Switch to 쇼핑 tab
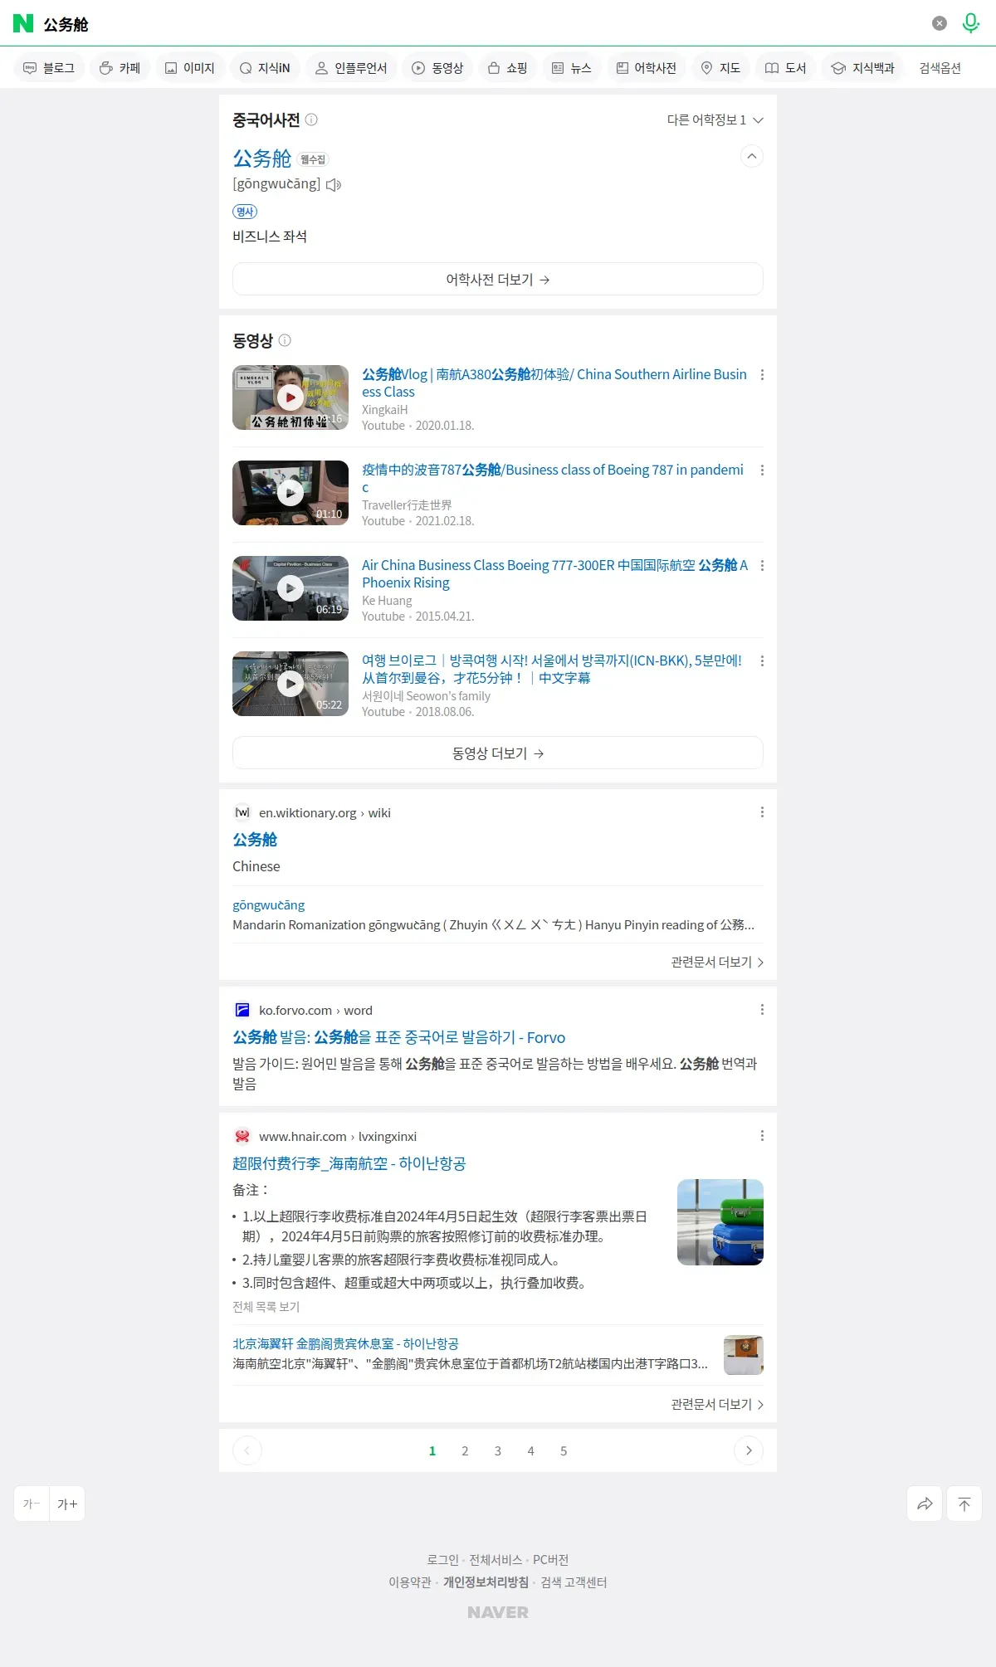Screen dimensions: 996x1667 coord(508,68)
